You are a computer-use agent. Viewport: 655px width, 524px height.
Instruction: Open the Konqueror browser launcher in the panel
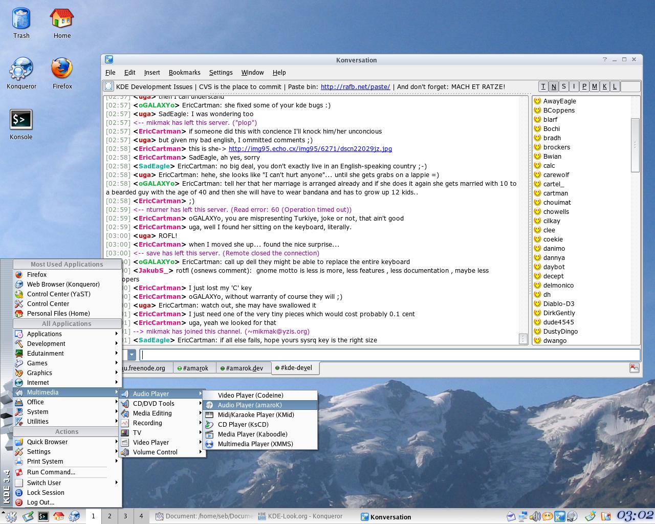(x=75, y=516)
